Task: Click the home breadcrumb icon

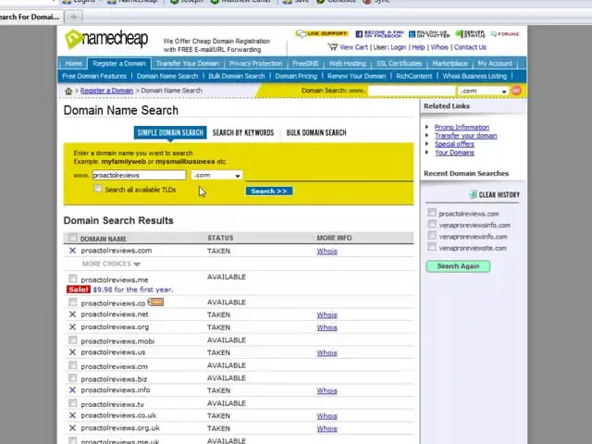Action: pyautogui.click(x=68, y=91)
